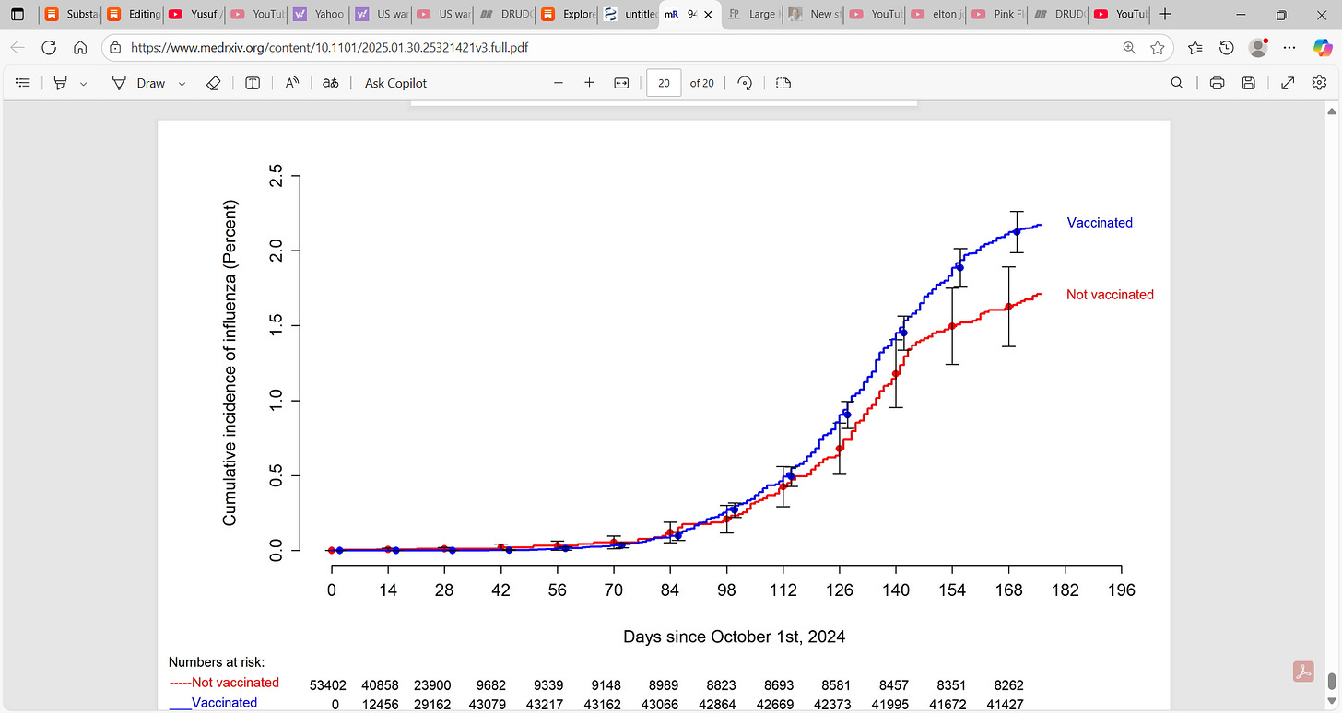Zoom out of PDF with minus
This screenshot has height=713, width=1342.
tap(558, 83)
